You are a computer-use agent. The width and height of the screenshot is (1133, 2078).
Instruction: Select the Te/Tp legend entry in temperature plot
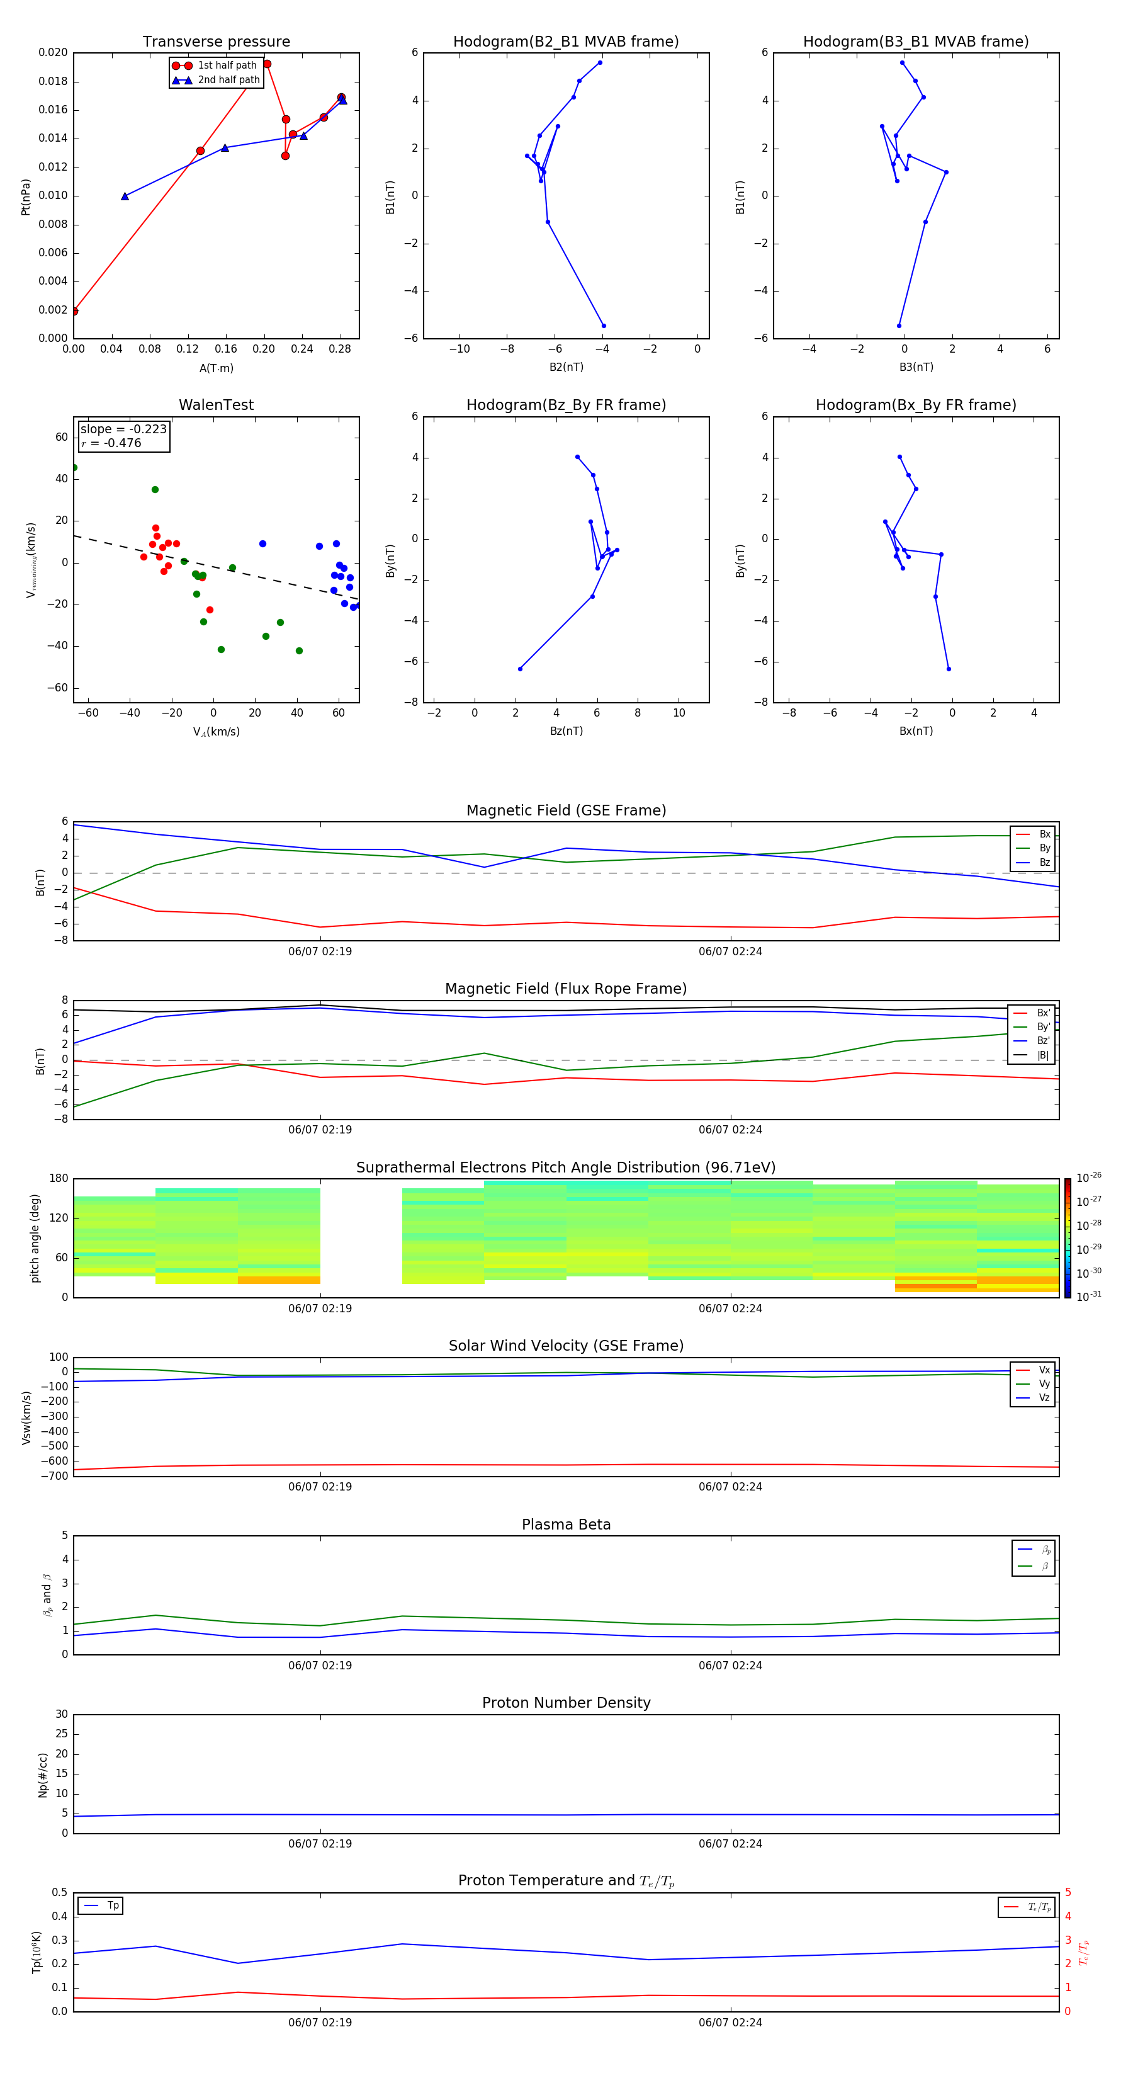pyautogui.click(x=1027, y=1907)
